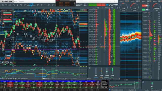Click the 1107 CVD vertical widget bar

point(112,71)
